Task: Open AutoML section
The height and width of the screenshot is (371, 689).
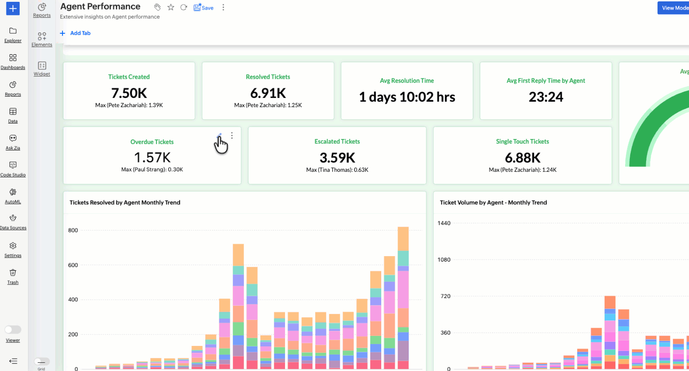Action: (13, 196)
